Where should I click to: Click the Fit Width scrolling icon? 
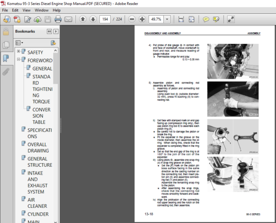[x=181, y=19]
